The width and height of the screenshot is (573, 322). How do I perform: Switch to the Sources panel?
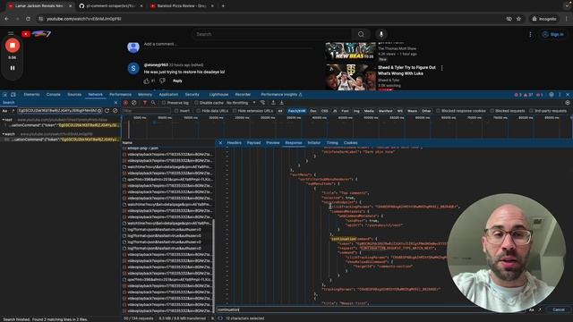pos(74,95)
